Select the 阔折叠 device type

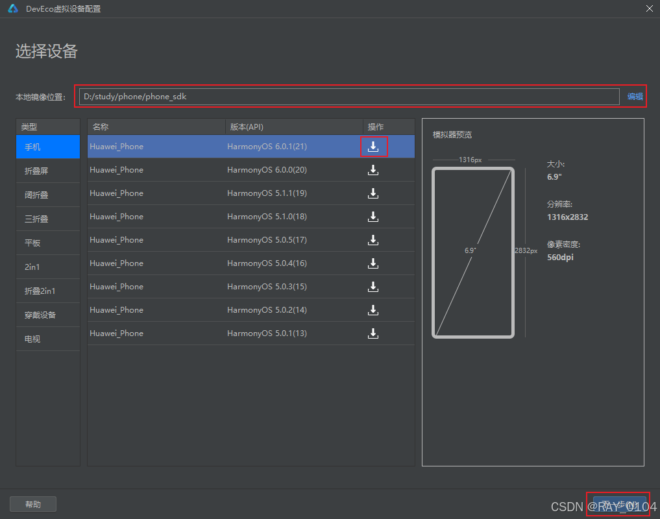tap(48, 195)
